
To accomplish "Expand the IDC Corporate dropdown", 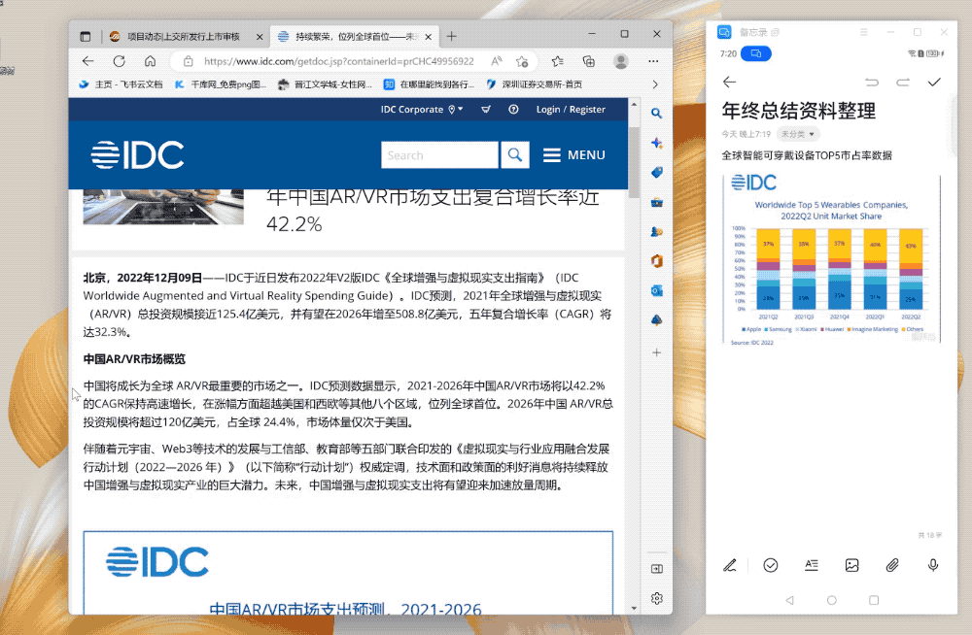I will pos(421,110).
